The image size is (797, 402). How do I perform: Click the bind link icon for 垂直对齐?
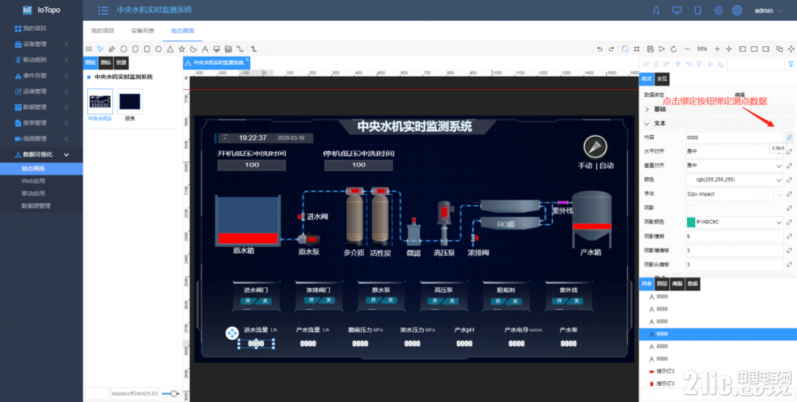click(790, 166)
